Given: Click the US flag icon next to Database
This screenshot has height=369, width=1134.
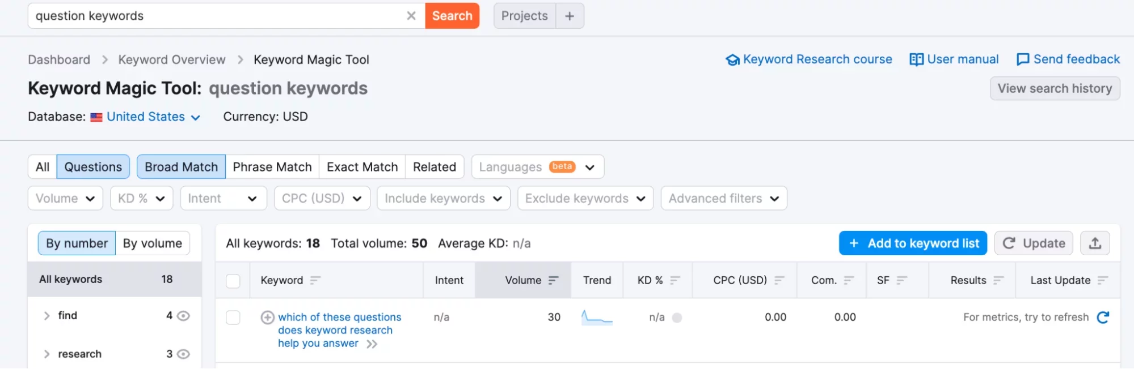Looking at the screenshot, I should pyautogui.click(x=96, y=117).
